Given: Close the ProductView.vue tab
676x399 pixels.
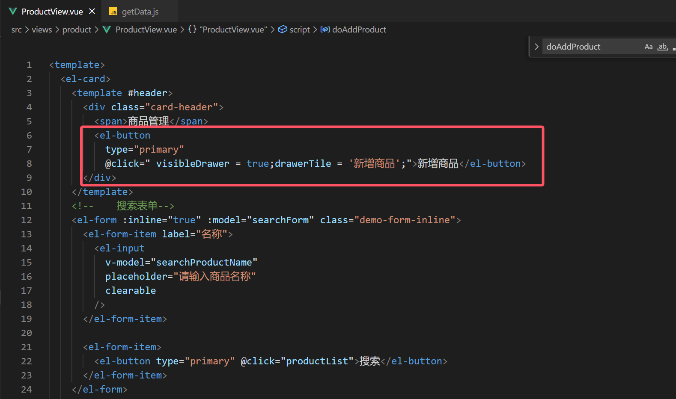Looking at the screenshot, I should click(92, 12).
